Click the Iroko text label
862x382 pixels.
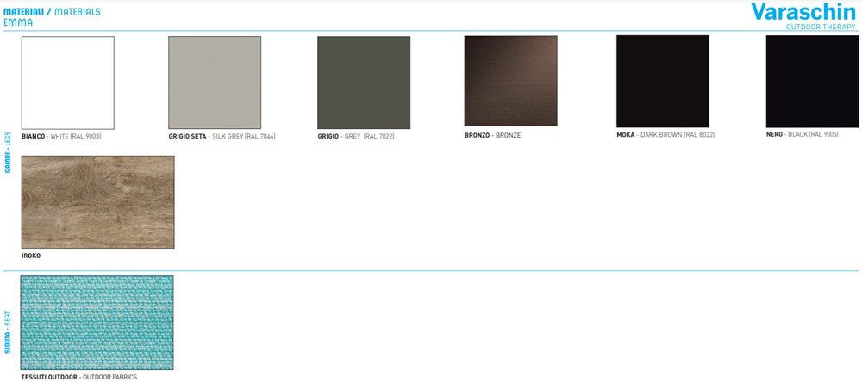31,256
